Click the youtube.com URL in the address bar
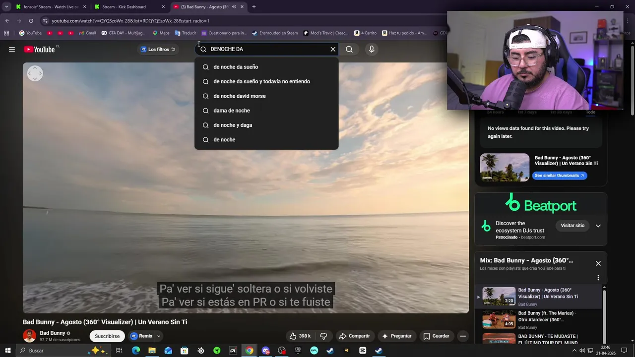The height and width of the screenshot is (357, 635). point(130,21)
